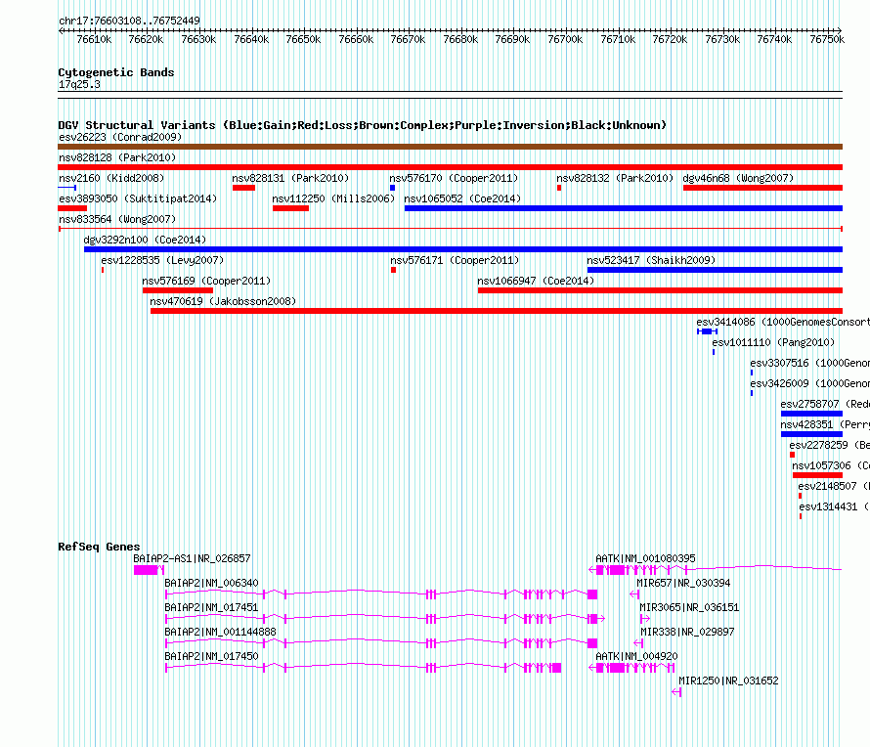Click the nsv112250 (Mills2006) label
870x747 pixels.
333,198
